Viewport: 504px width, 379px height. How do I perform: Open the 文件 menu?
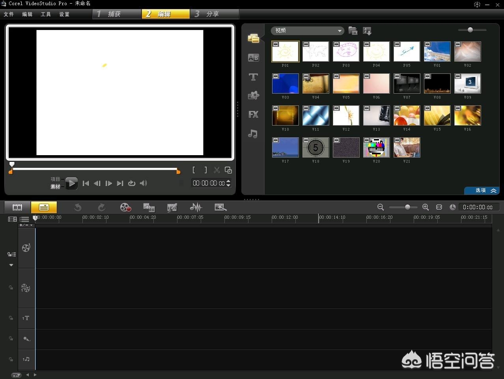tap(9, 14)
